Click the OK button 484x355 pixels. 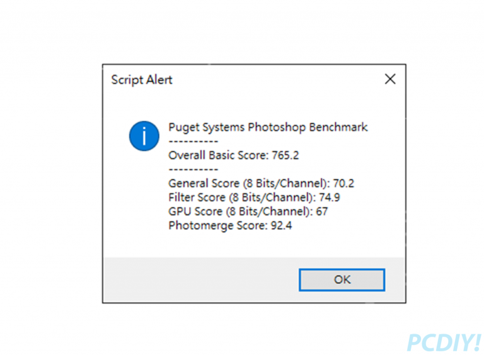[342, 279]
